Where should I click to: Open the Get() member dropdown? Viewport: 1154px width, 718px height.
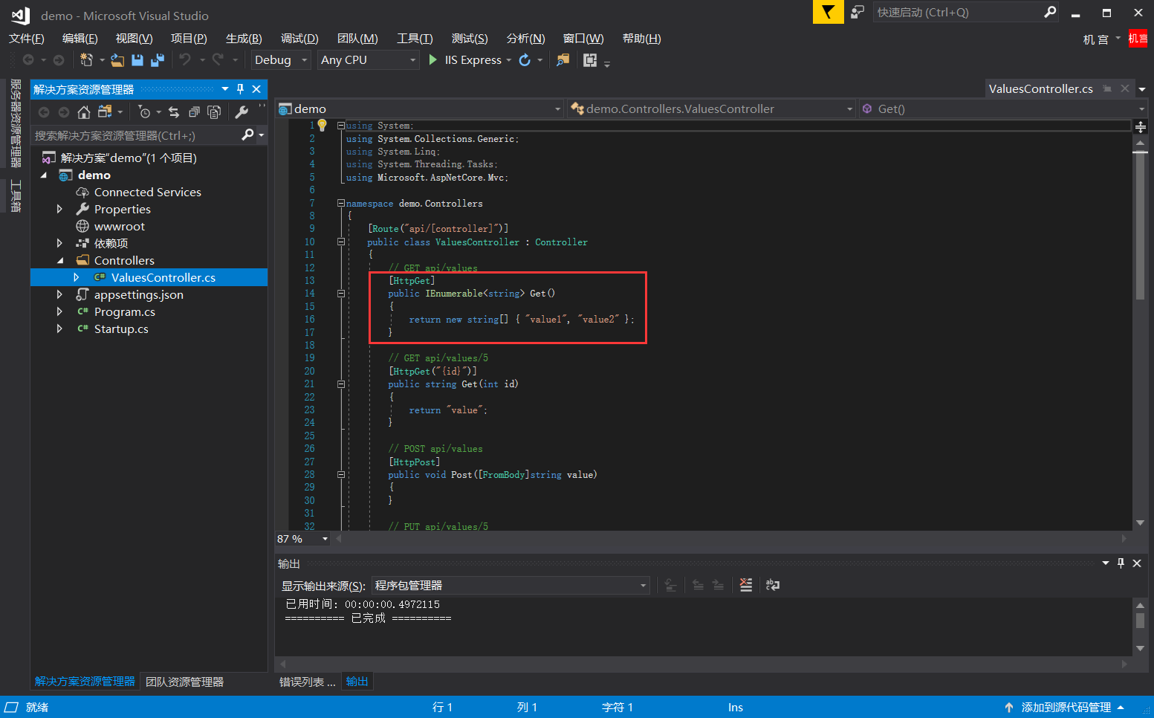1002,109
